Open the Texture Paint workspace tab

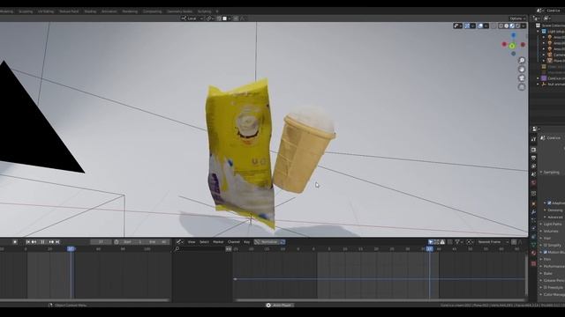pyautogui.click(x=69, y=11)
